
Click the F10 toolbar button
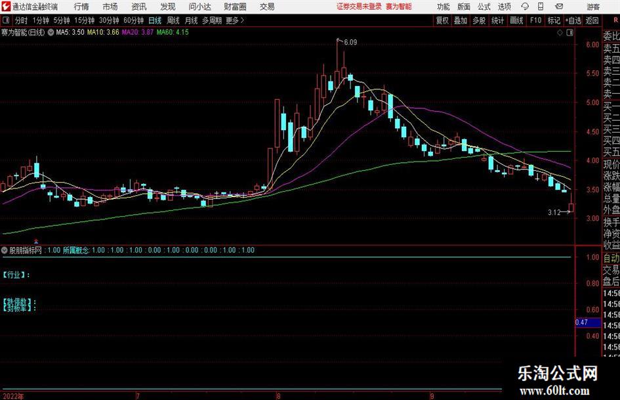[x=535, y=20]
